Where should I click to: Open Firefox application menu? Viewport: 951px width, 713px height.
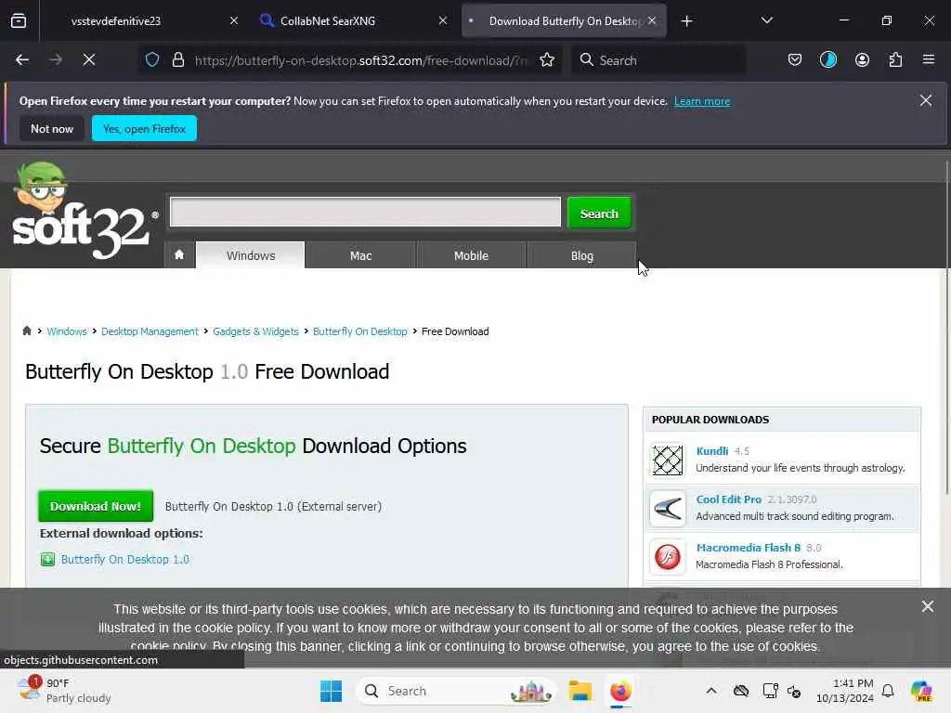(x=929, y=60)
